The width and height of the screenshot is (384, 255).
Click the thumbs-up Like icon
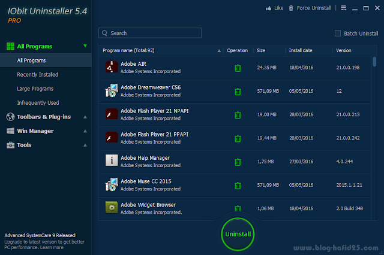point(268,8)
